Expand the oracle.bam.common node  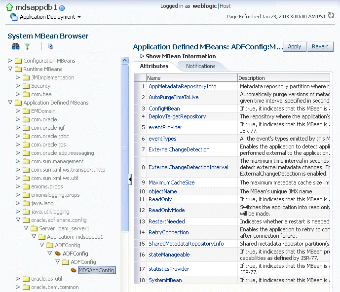pyautogui.click(x=18, y=287)
